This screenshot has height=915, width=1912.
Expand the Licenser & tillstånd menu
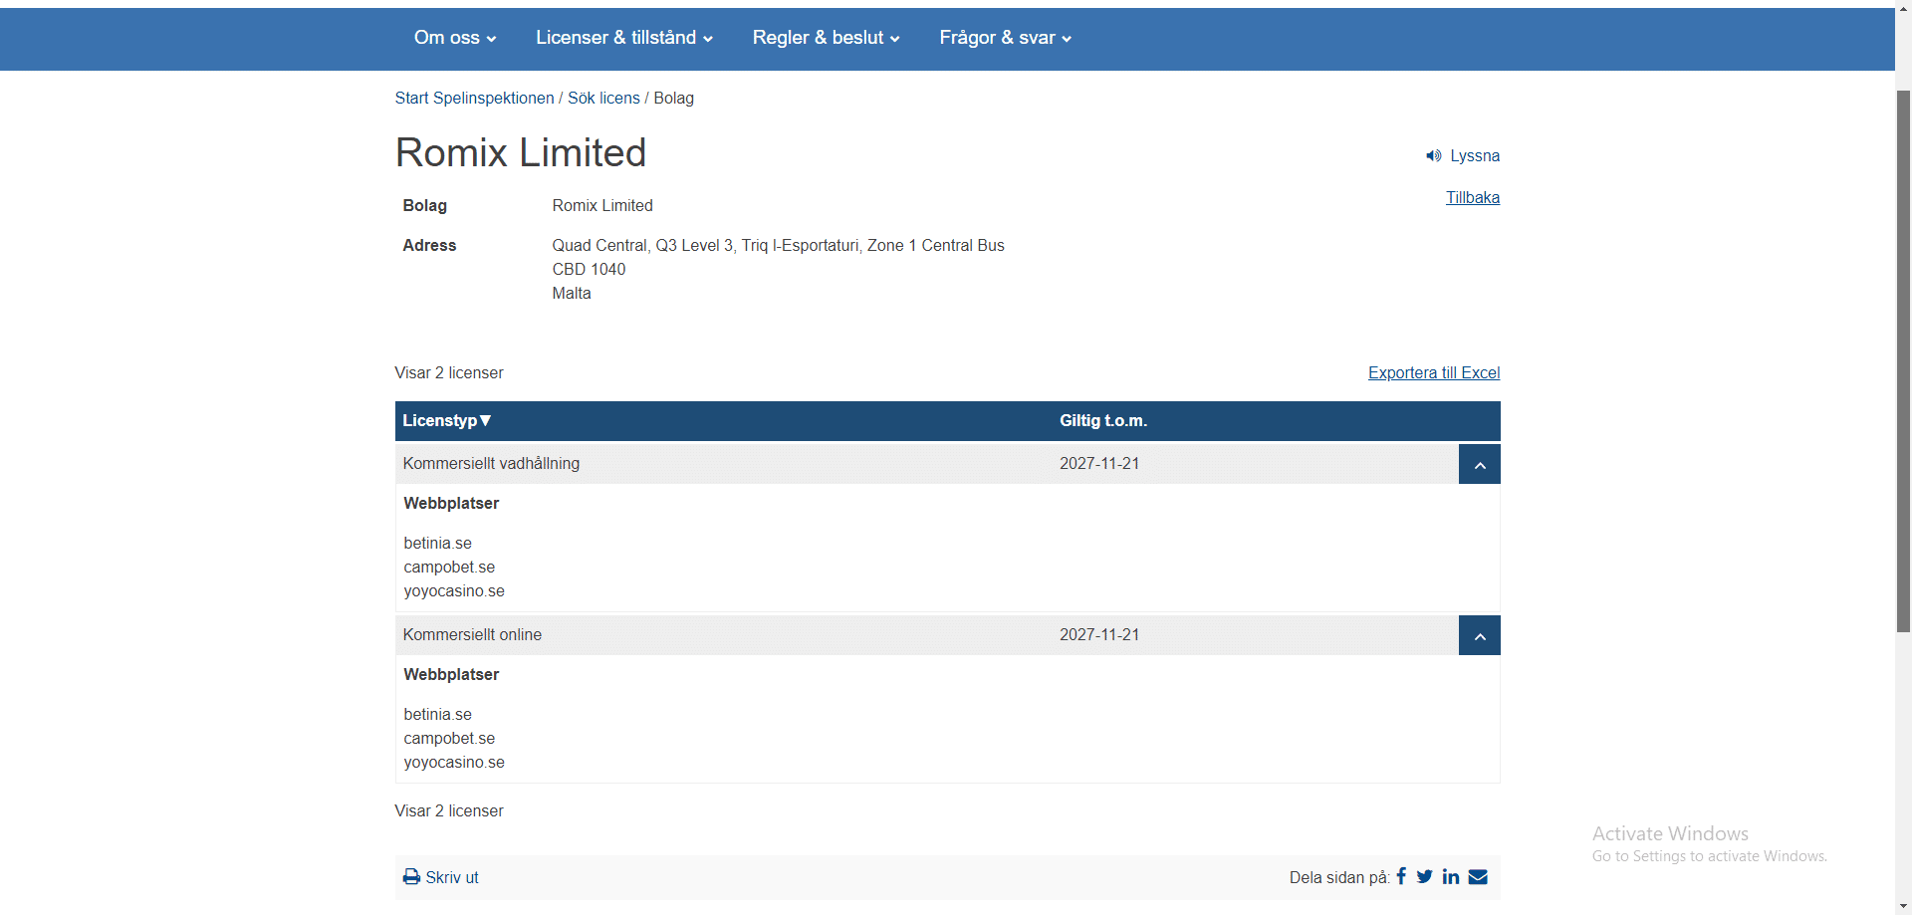[x=624, y=38]
